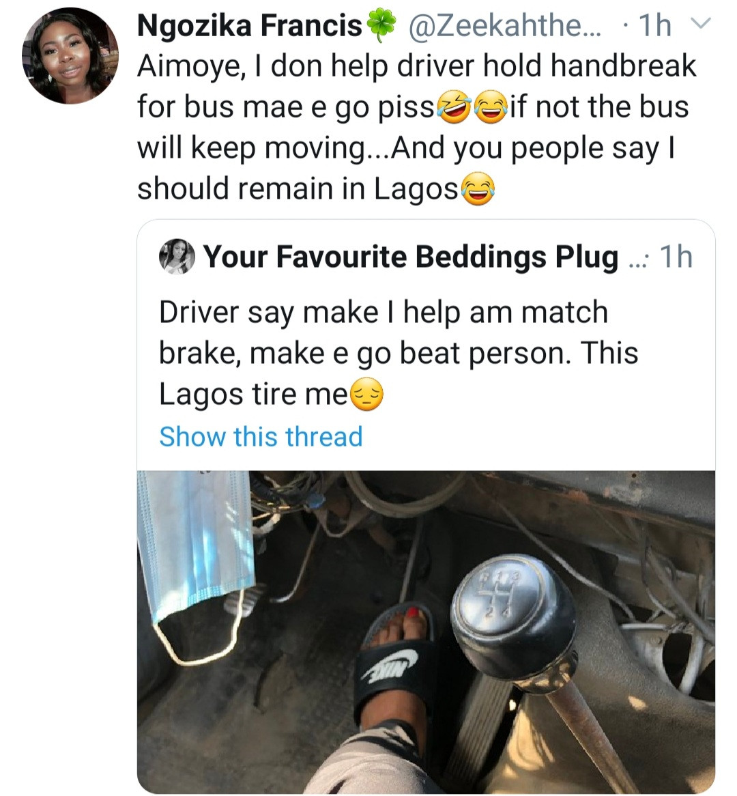Click the crying-laughing emoji after 'Lagos'
737x796 pixels.
pos(478,189)
